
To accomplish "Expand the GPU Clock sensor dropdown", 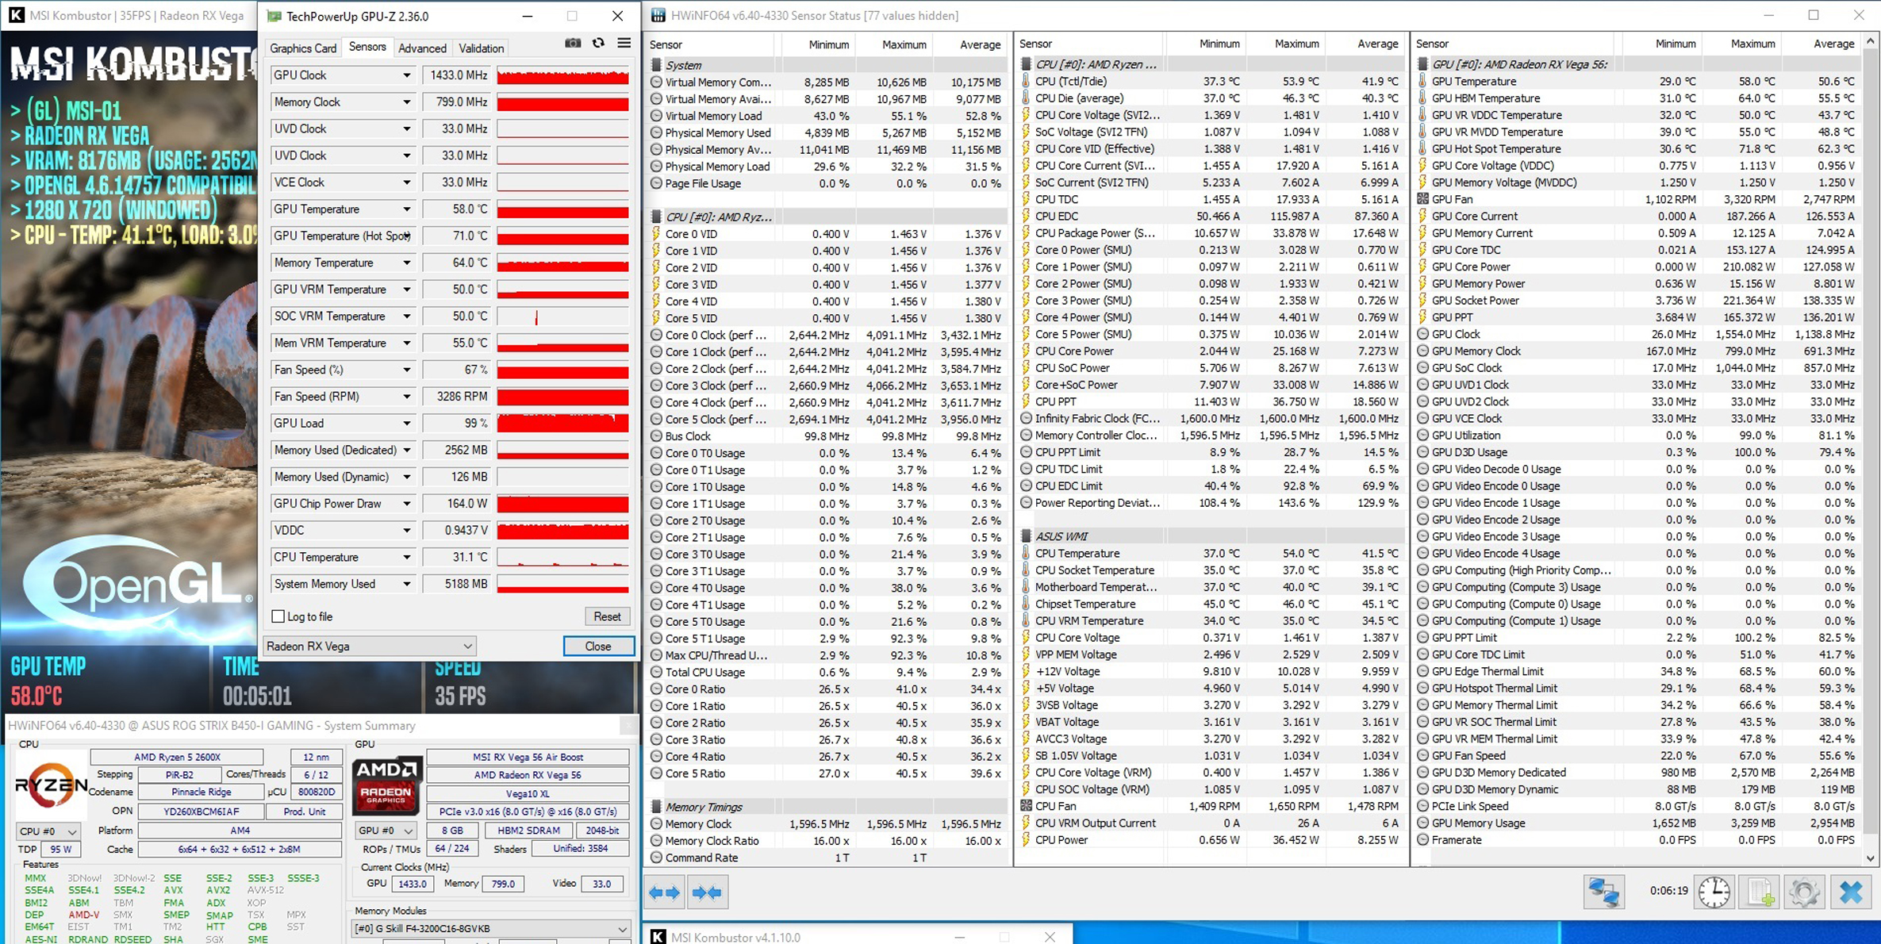I will click(406, 75).
